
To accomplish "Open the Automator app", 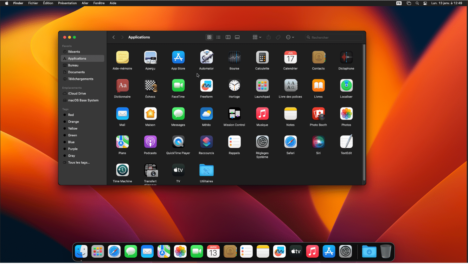I will click(x=206, y=57).
